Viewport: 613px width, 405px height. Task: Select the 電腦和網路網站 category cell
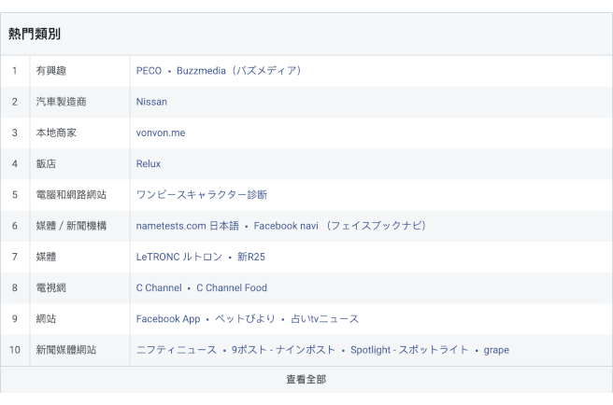click(x=79, y=194)
